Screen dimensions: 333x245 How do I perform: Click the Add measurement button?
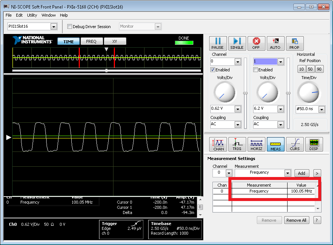[x=302, y=173]
